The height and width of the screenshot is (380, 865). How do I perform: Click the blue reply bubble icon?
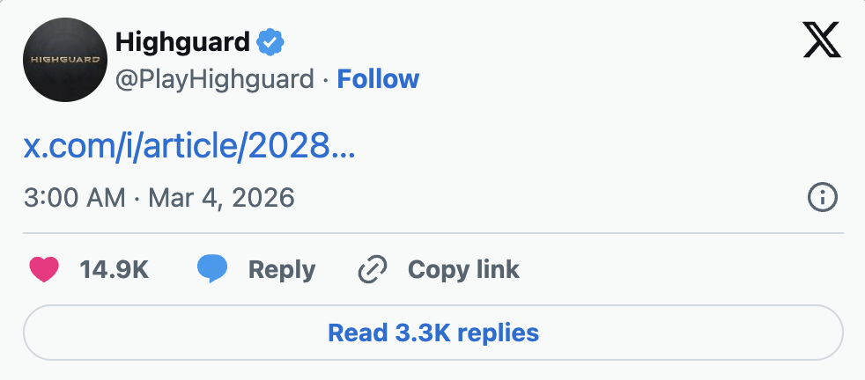pos(211,269)
